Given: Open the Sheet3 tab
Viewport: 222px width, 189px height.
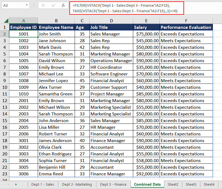Looking at the screenshot, I should (x=191, y=184).
